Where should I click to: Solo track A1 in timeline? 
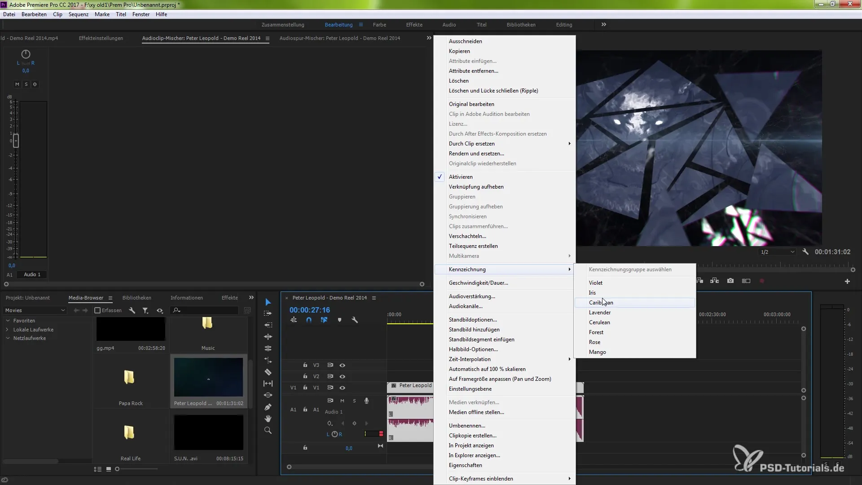click(x=354, y=401)
